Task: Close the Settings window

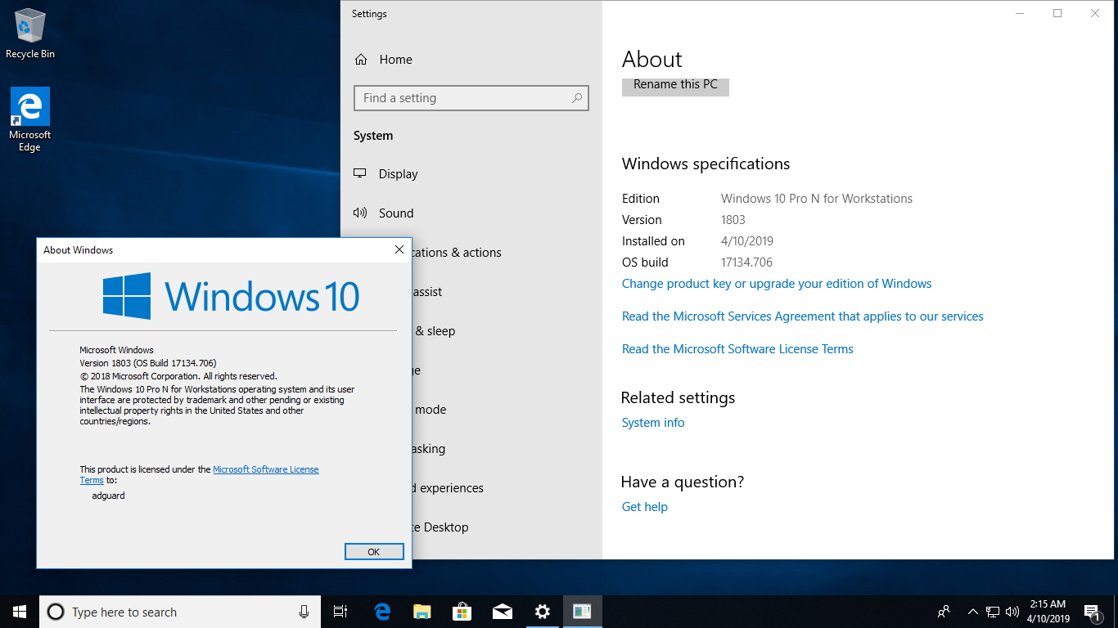Action: 1095,13
